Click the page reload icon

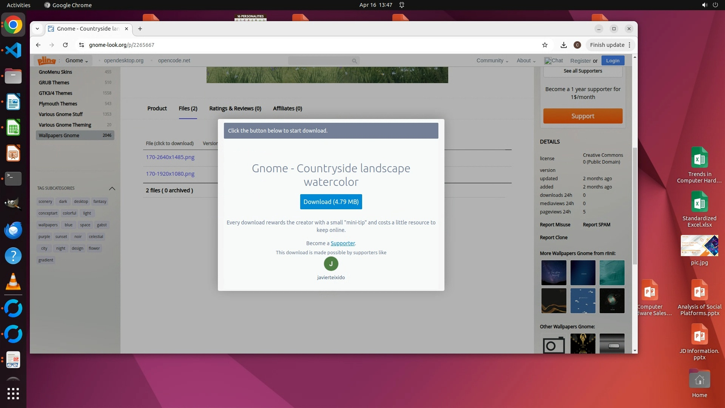click(65, 45)
